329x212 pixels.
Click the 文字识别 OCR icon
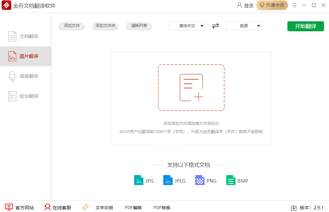(86, 207)
